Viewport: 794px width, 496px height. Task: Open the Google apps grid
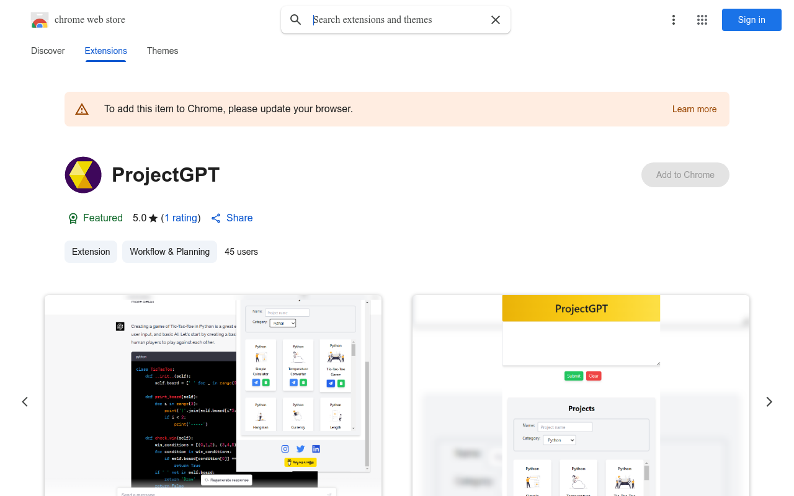[x=702, y=20]
